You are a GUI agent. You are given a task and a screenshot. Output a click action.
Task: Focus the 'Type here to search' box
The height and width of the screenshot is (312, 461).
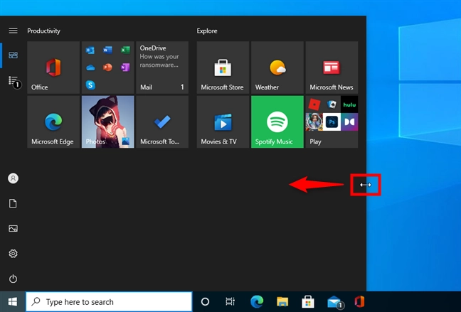coord(109,302)
